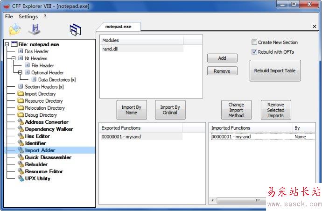Image resolution: width=322 pixels, height=211 pixels.
Task: Select the Import Directory tree label
Action: coord(40,94)
